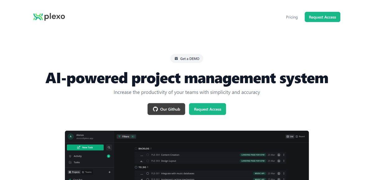Screen dimensions: 373x180
Task: Toggle status circle of PLE-301 task
Action: 148,173
